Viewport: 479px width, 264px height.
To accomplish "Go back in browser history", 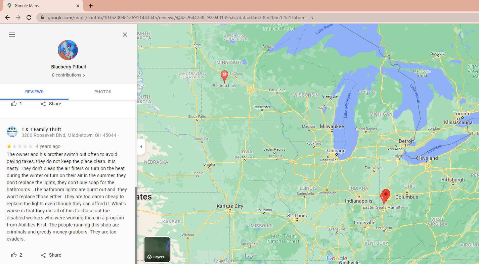I will [x=7, y=17].
